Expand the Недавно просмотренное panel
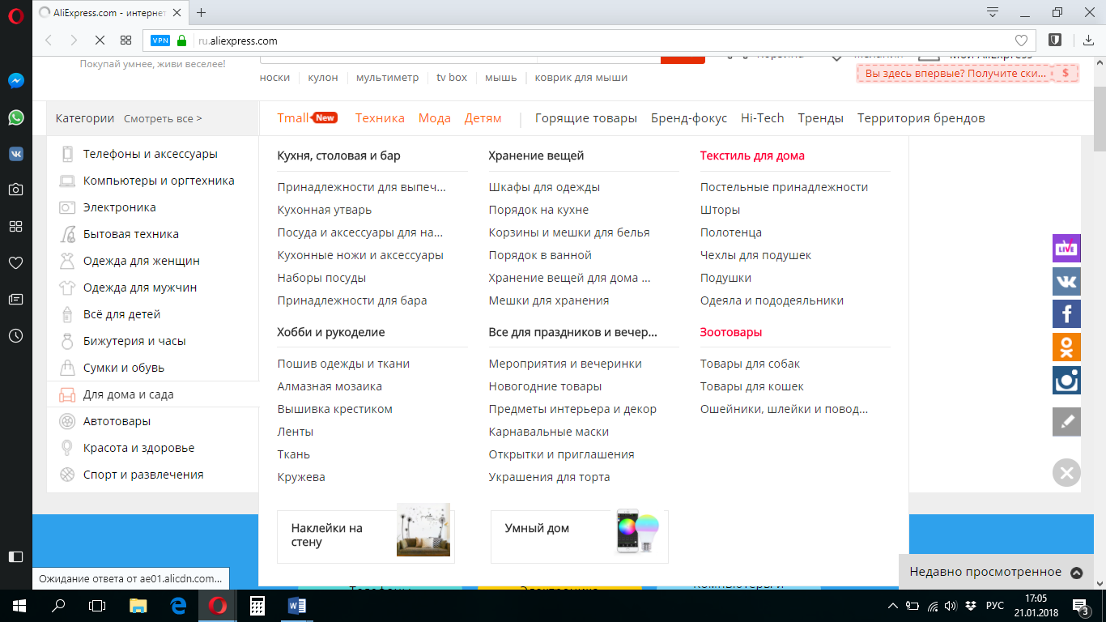The image size is (1106, 622). click(996, 572)
